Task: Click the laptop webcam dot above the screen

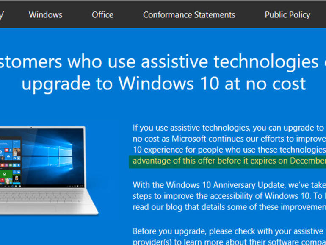Action: [31, 128]
